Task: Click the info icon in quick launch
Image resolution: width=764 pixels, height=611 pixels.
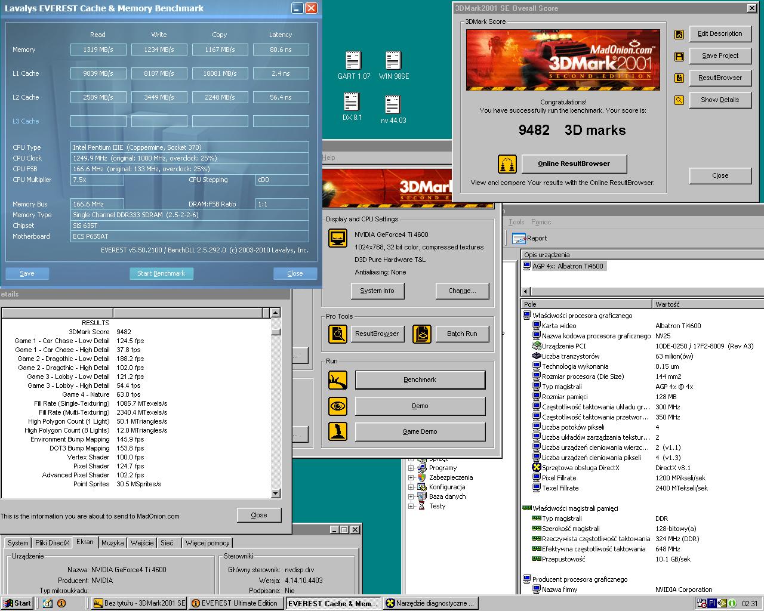Action: [x=61, y=603]
